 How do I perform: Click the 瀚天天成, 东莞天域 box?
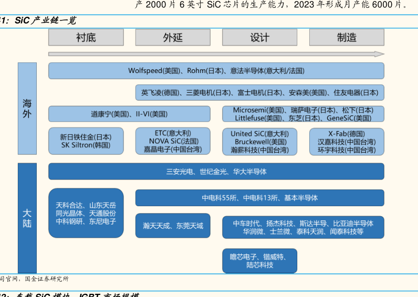point(173,226)
